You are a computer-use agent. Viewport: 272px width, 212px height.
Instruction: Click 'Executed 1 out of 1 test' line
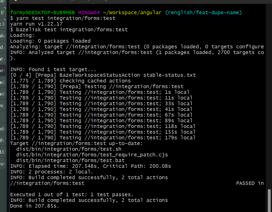pos(72,195)
